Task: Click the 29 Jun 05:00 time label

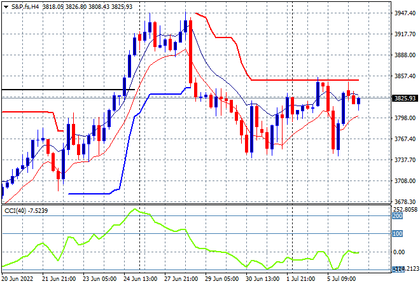Action: (221, 279)
